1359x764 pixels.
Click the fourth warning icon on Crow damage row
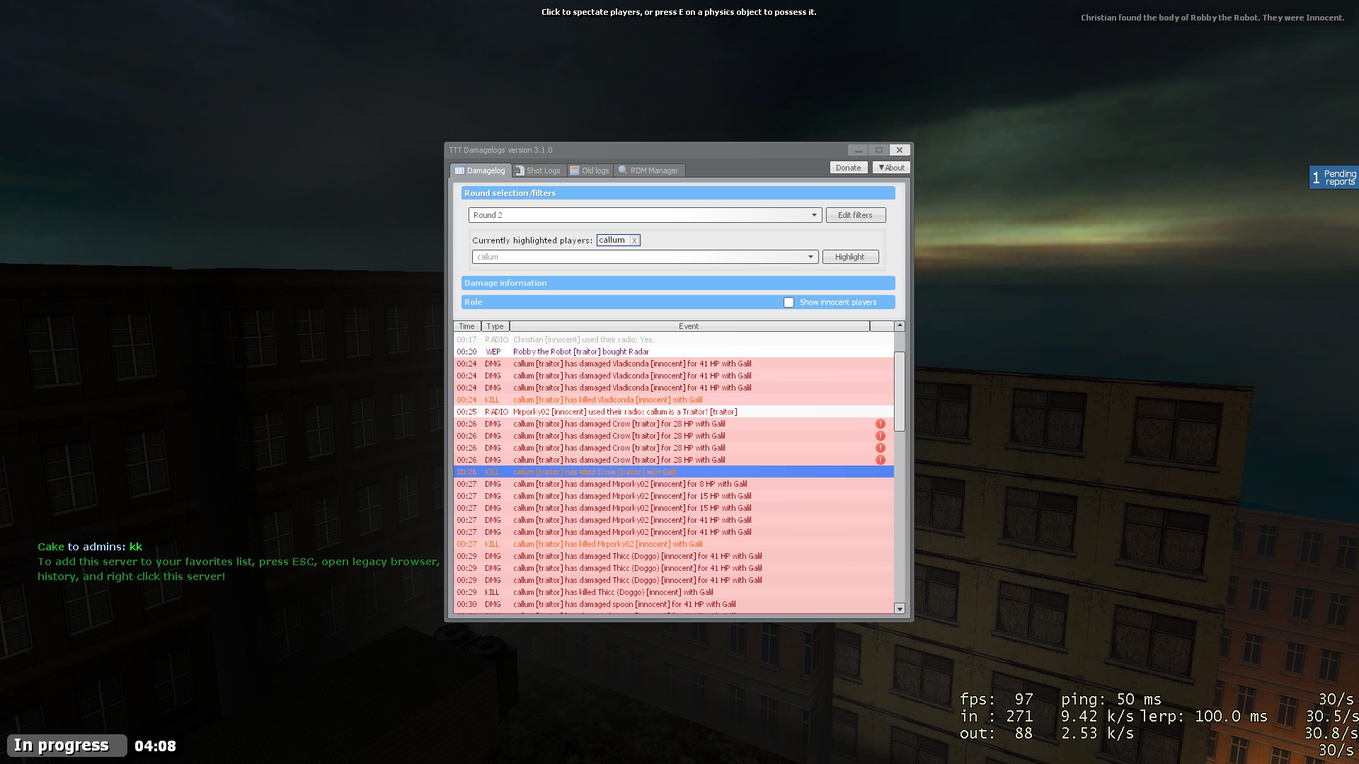point(881,460)
